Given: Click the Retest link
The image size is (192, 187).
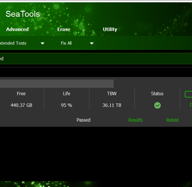Looking at the screenshot, I should 172,120.
